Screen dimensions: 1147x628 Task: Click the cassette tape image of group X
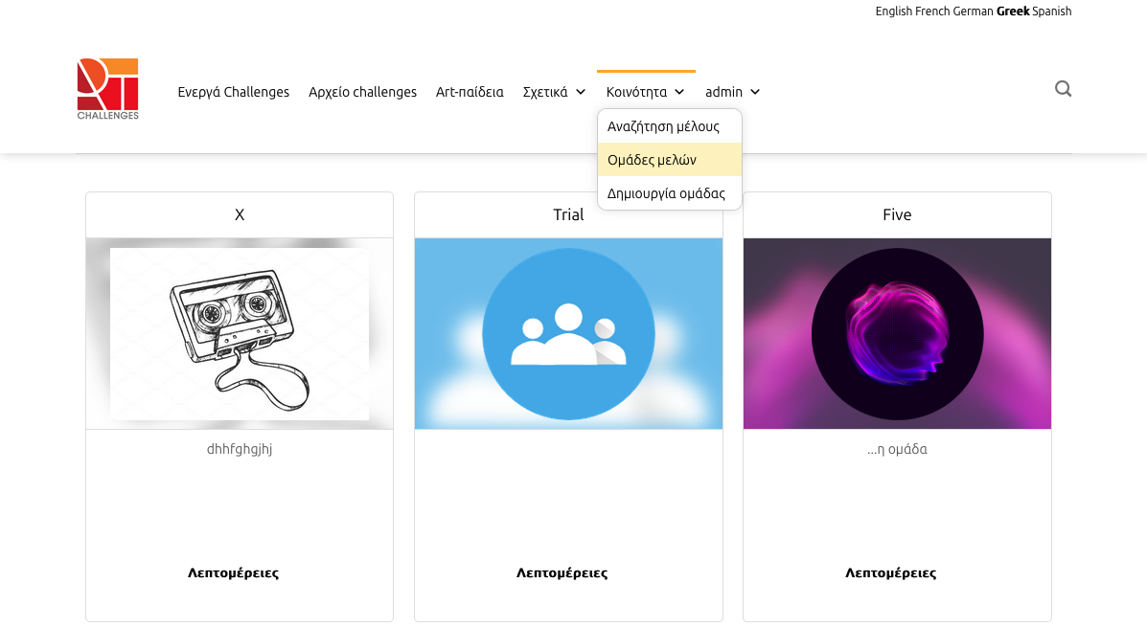coord(240,333)
